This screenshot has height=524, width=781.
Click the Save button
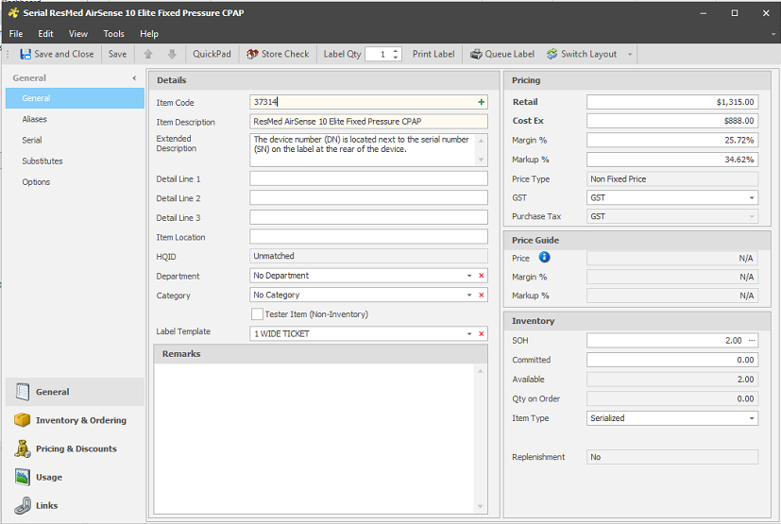(x=117, y=55)
